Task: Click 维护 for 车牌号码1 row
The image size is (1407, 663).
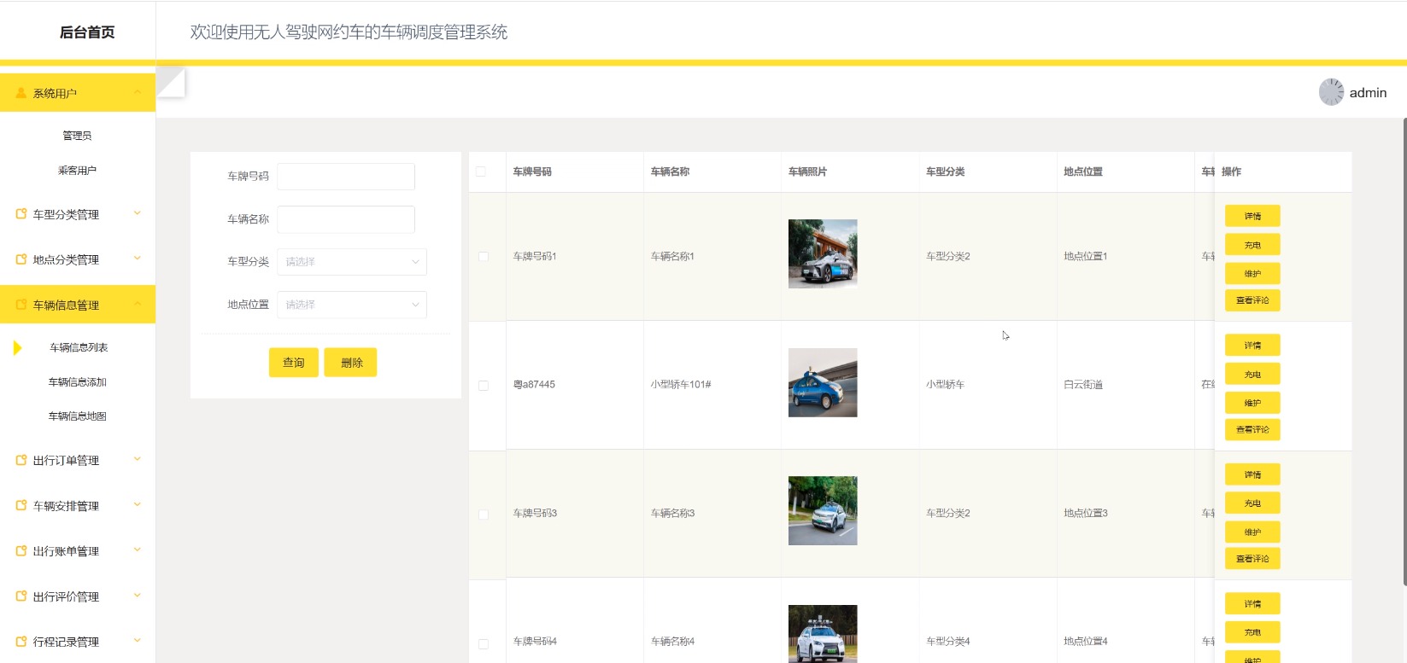Action: [x=1252, y=273]
